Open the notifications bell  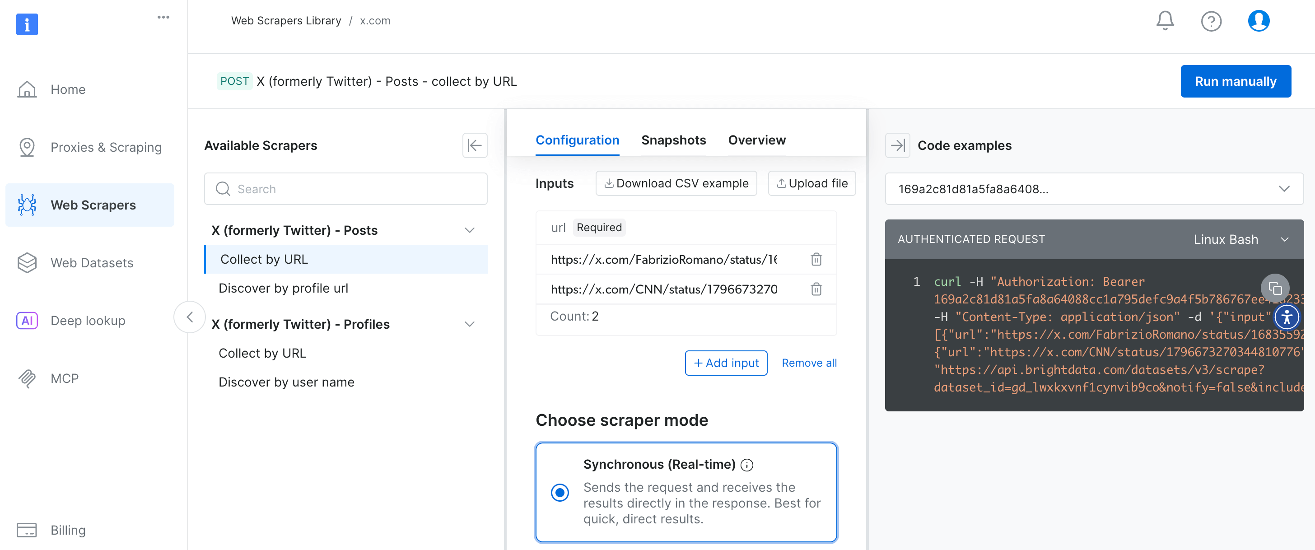tap(1166, 20)
